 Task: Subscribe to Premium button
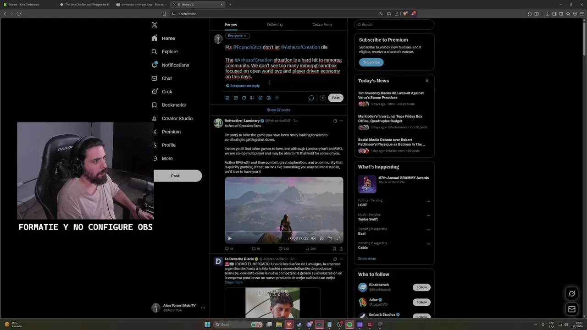pyautogui.click(x=371, y=62)
